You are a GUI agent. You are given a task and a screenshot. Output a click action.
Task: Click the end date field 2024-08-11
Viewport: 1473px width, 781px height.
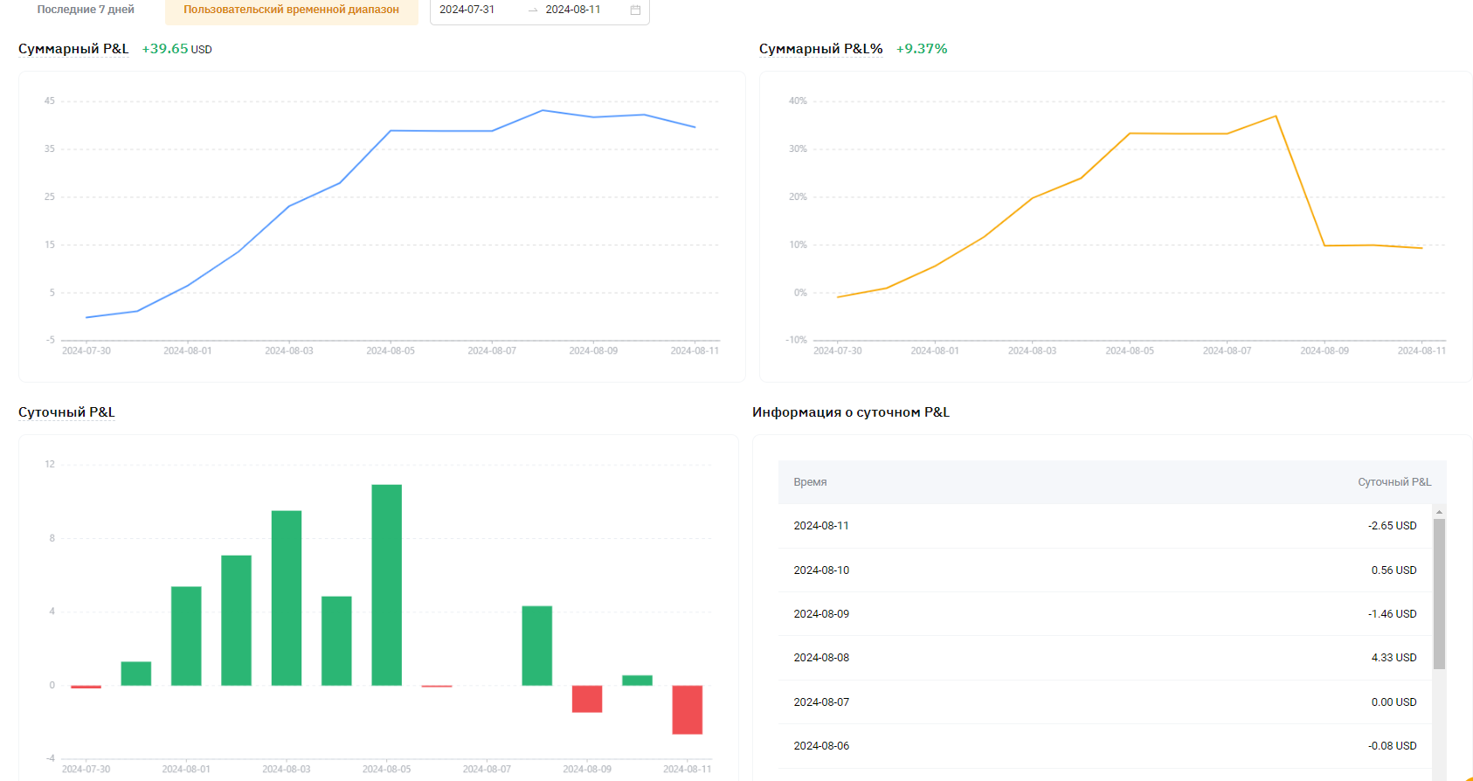[x=573, y=10]
